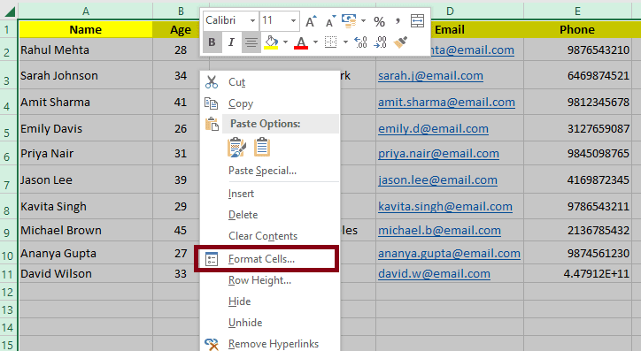Choose Delete from the context menu

tap(270, 215)
